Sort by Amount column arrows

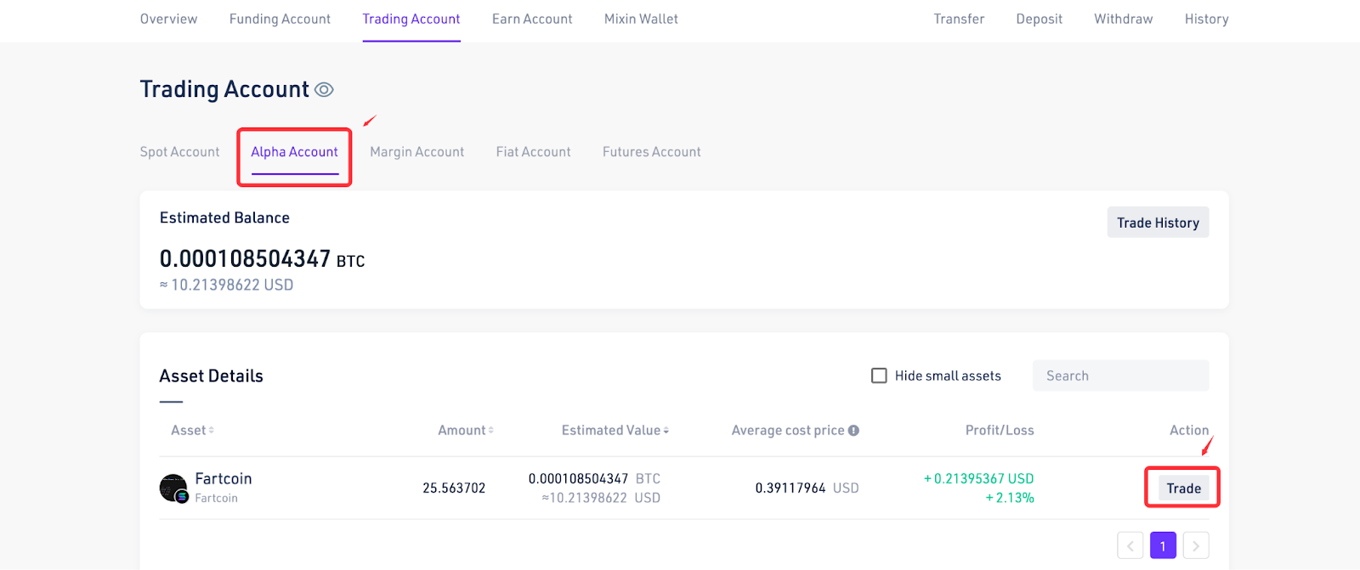pyautogui.click(x=491, y=431)
